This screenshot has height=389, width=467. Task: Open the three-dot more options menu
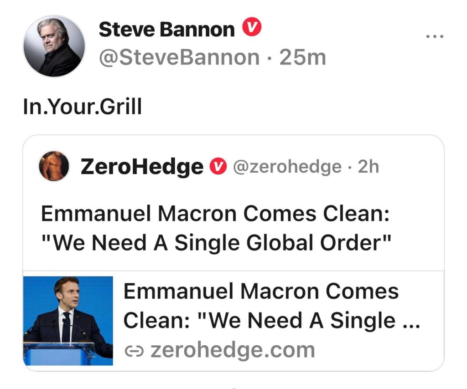[x=435, y=36]
